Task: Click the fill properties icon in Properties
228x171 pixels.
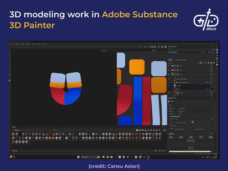Action: 169,101
